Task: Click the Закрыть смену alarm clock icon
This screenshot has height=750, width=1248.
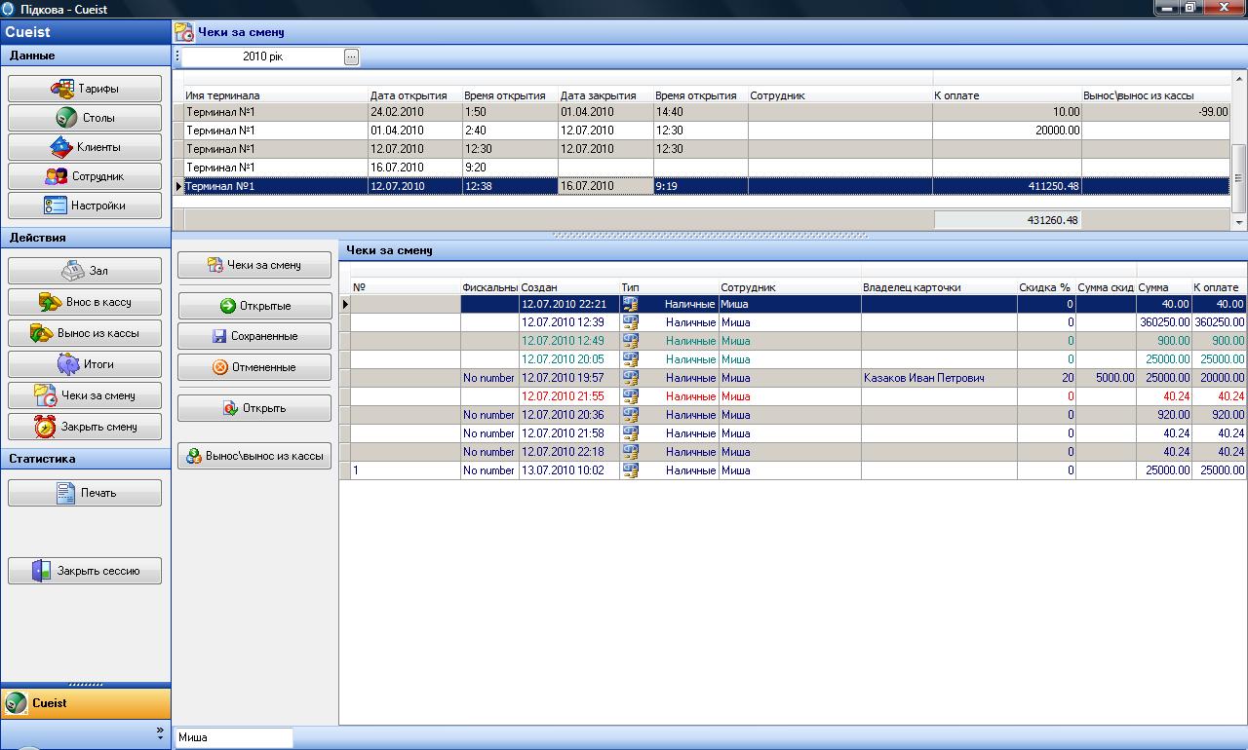Action: (x=45, y=427)
